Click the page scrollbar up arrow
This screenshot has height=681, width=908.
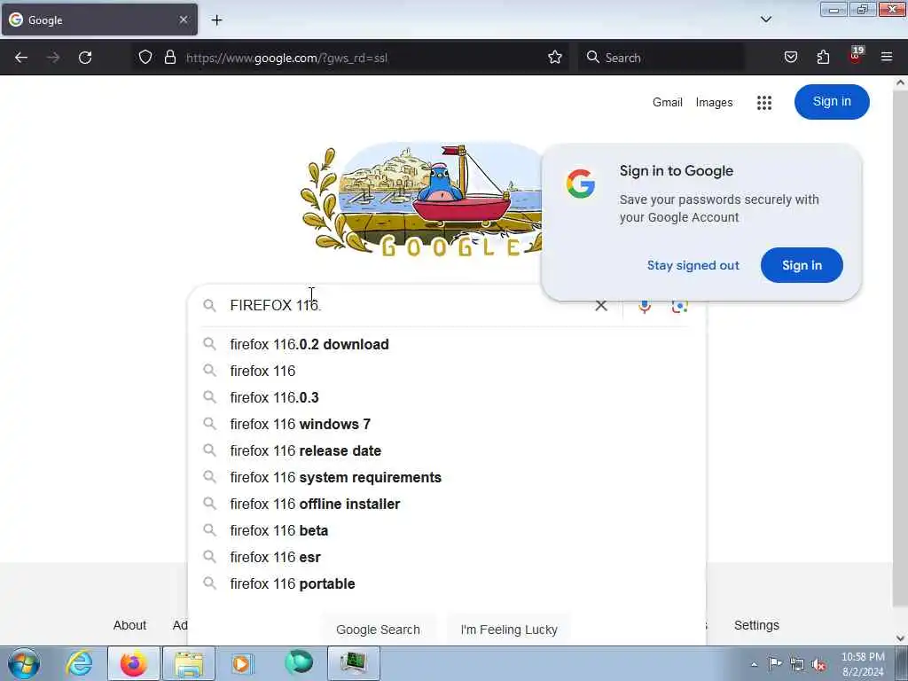(901, 82)
